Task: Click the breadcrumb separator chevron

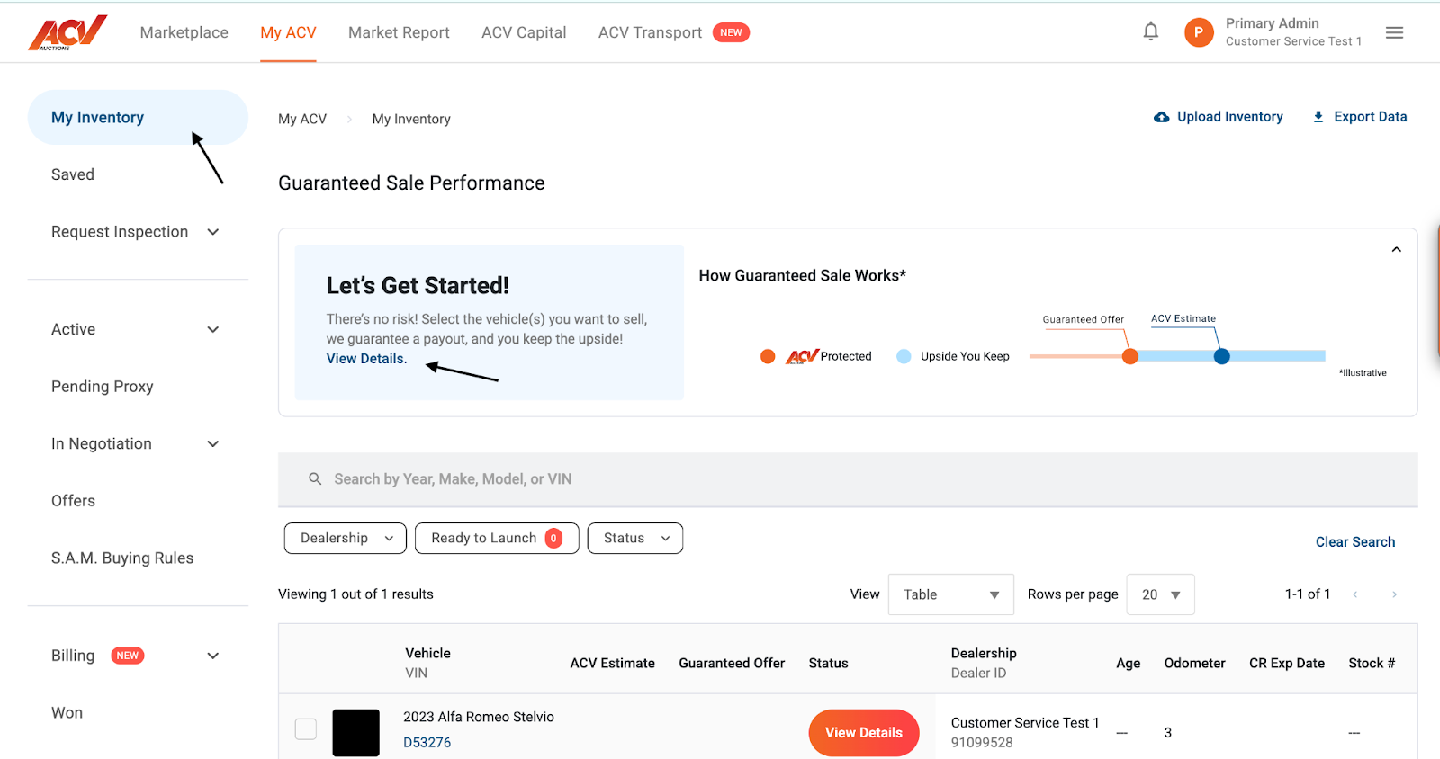Action: (349, 119)
